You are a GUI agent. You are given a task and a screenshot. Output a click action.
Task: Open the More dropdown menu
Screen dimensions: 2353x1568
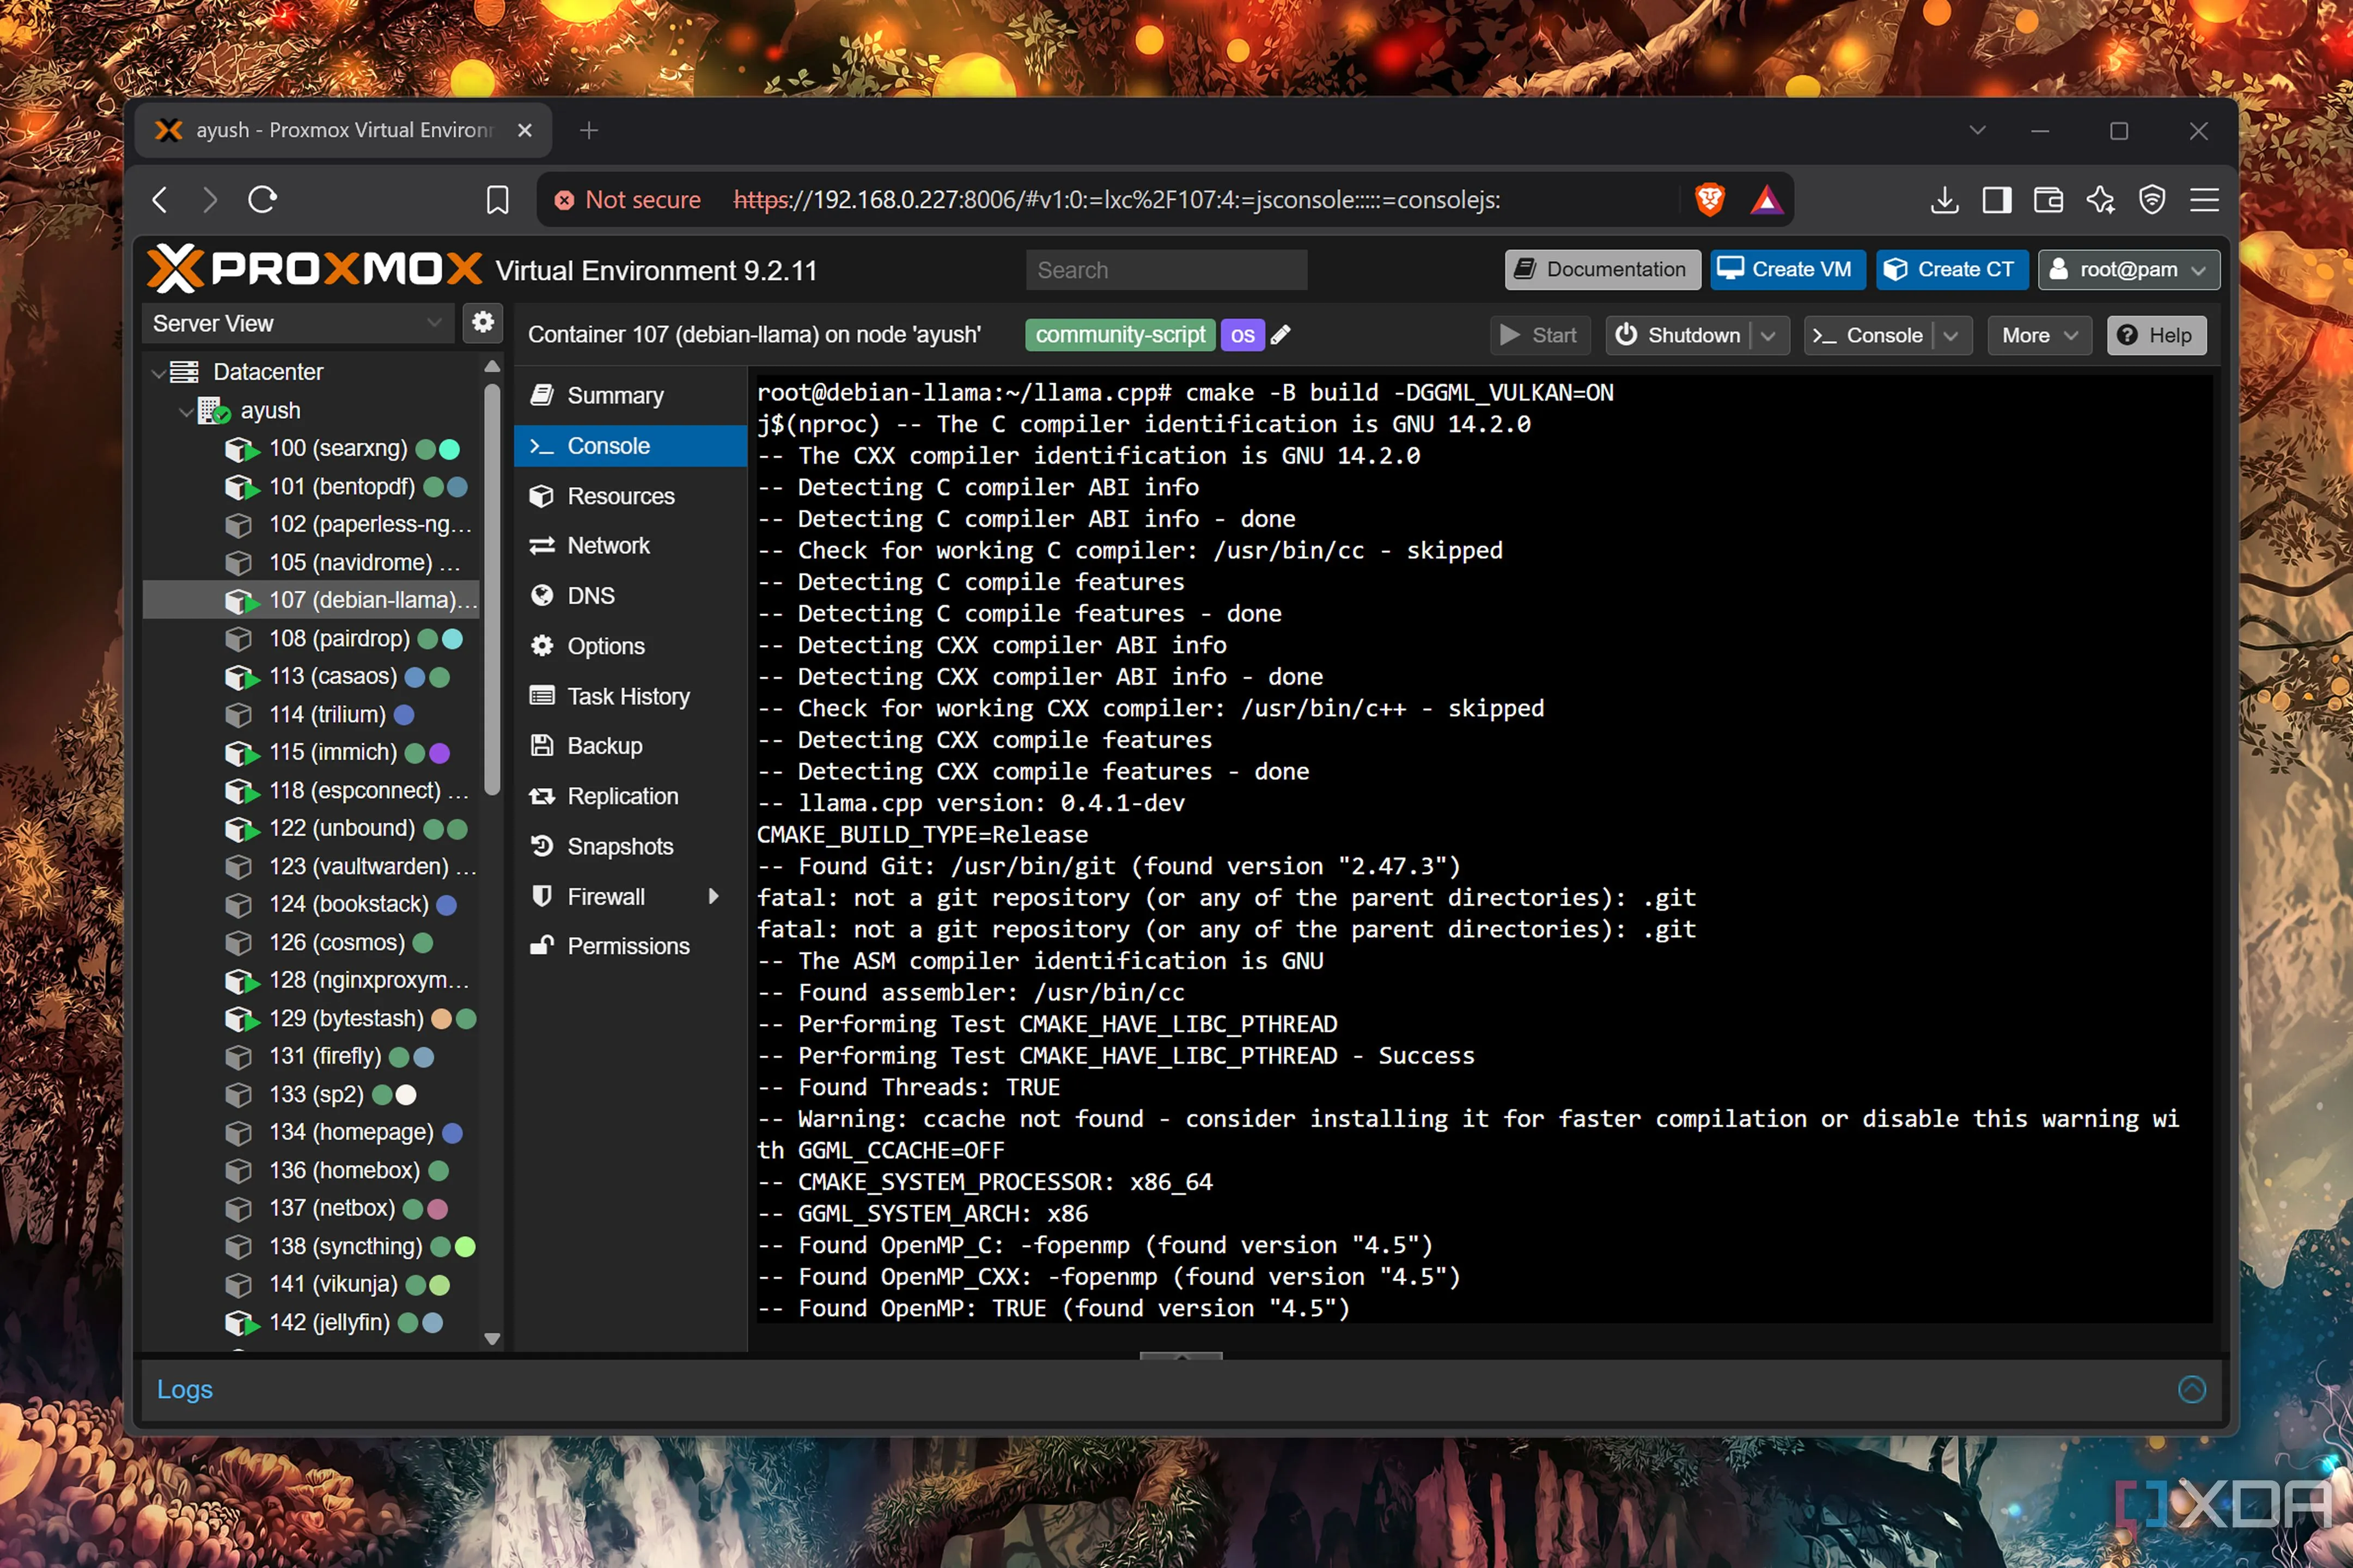coord(2040,336)
